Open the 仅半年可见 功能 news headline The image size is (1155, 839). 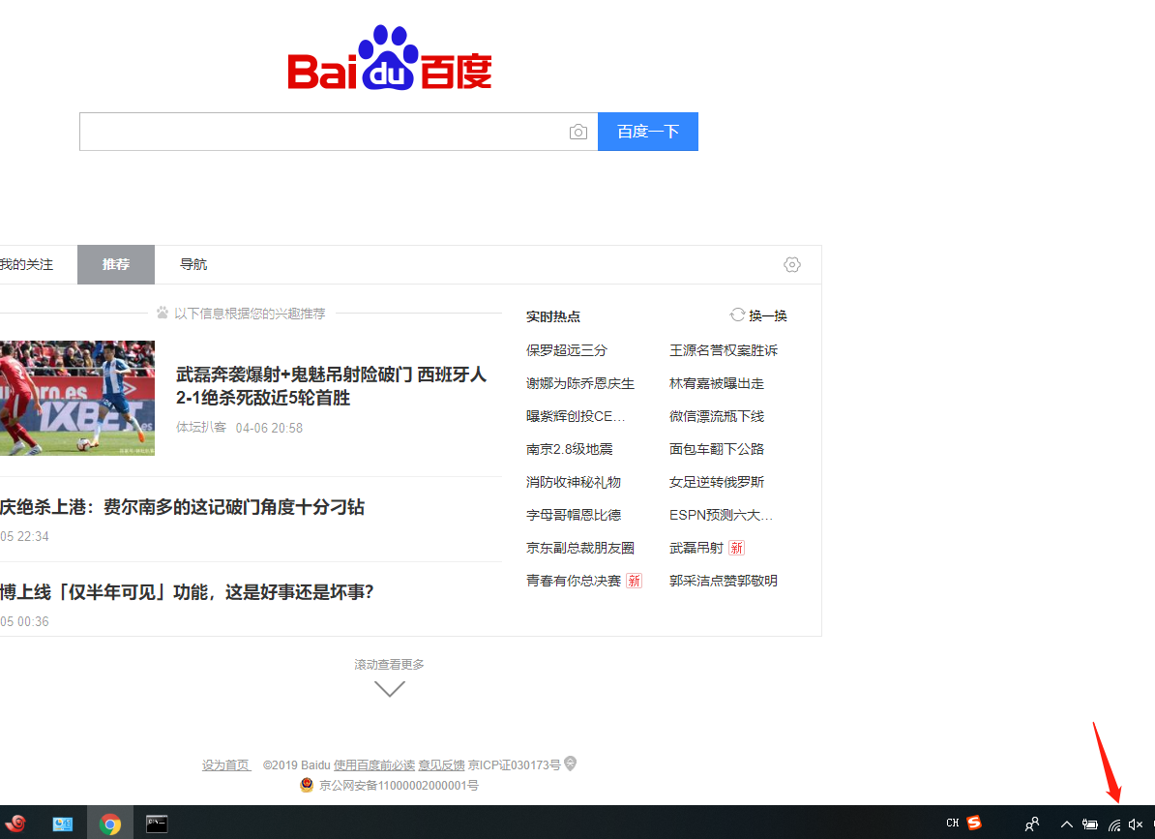click(187, 592)
